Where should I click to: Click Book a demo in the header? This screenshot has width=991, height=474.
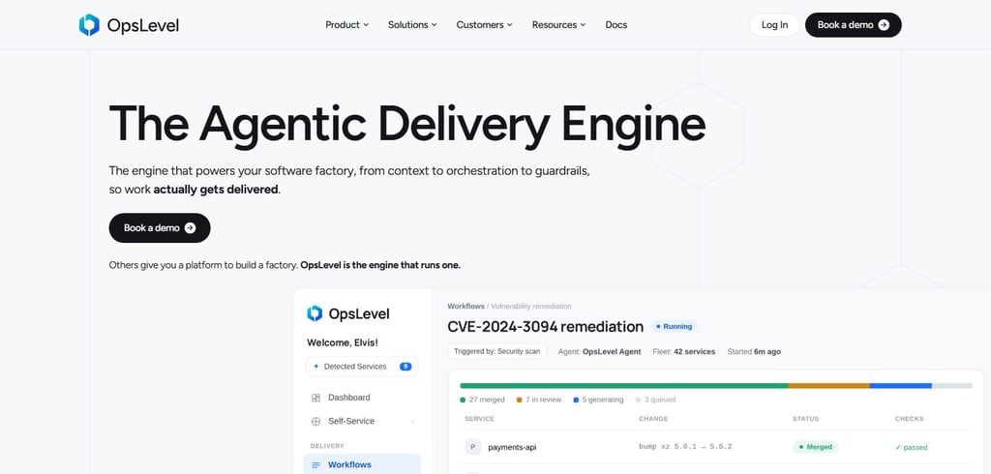(854, 24)
